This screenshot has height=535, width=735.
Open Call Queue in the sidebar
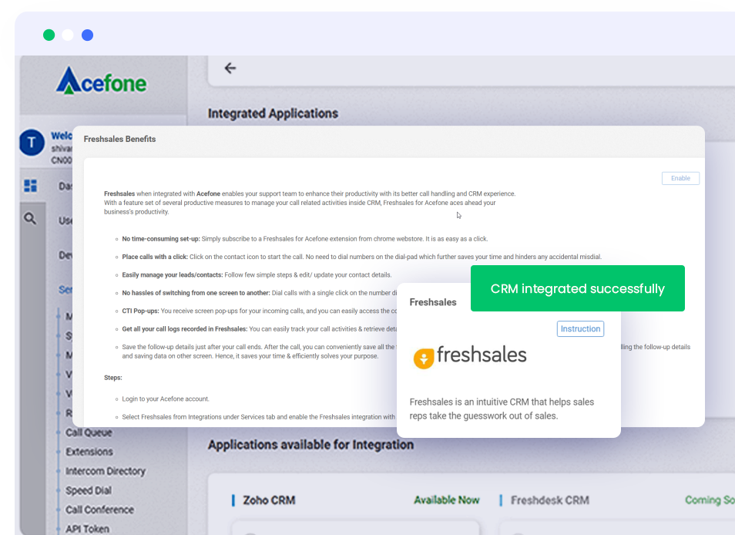89,432
